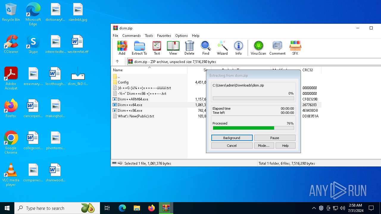Select What's New(Public).txt file

click(x=136, y=116)
